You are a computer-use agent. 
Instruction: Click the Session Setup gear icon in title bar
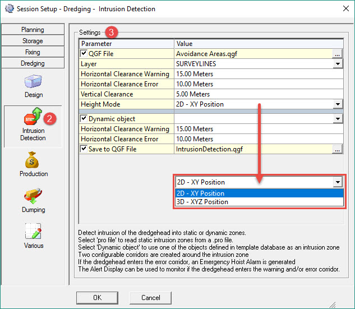point(8,9)
